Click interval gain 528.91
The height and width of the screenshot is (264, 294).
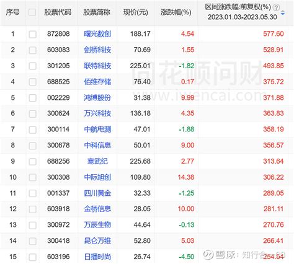click(274, 50)
